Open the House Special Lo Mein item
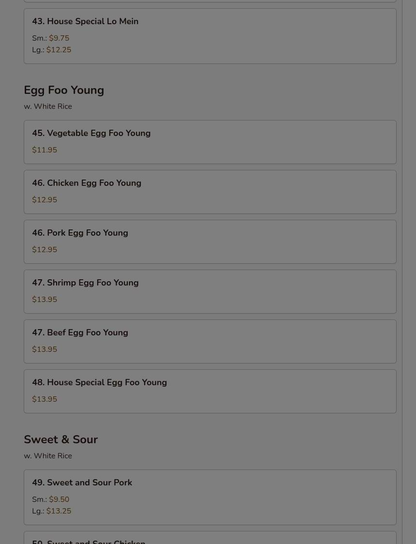416x544 pixels. (85, 21)
